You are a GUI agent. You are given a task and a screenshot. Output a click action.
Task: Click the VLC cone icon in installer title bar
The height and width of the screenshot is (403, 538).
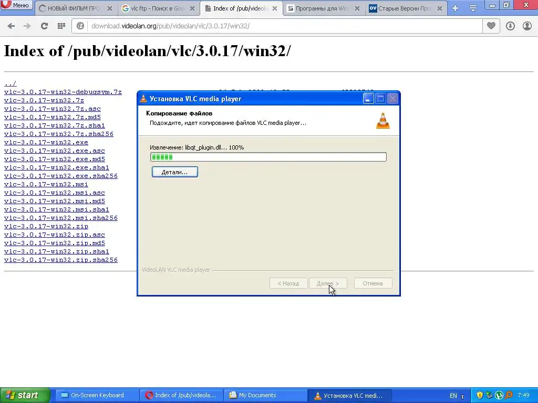[x=143, y=99]
